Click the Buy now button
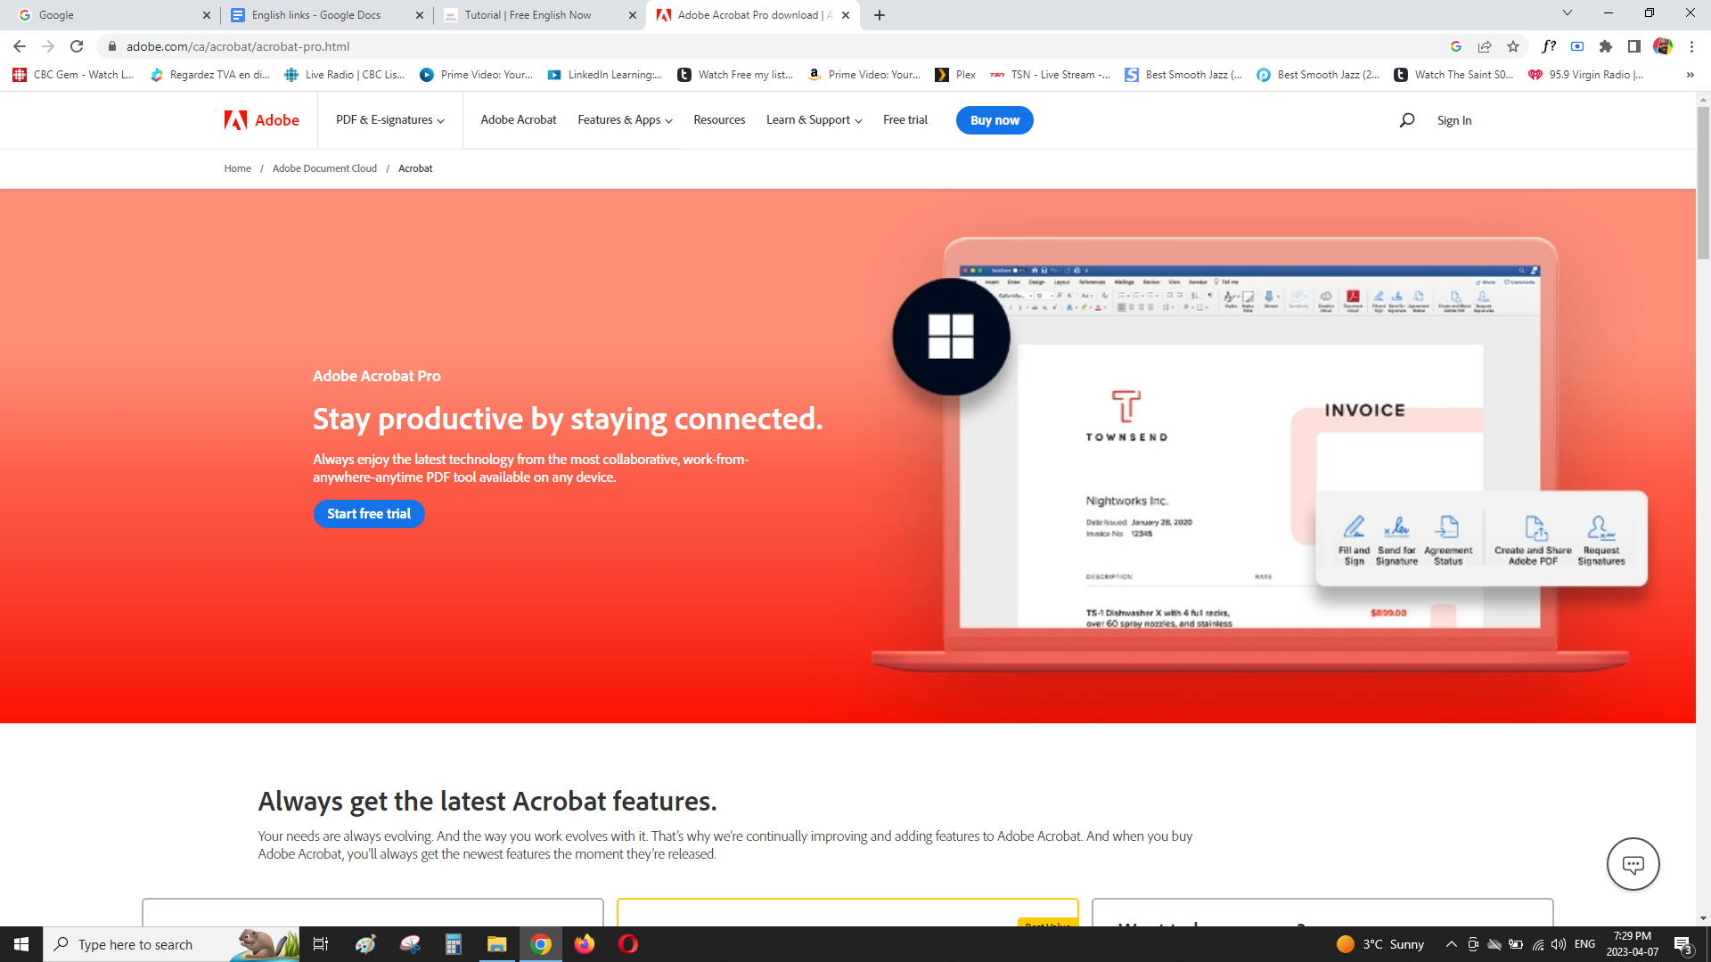This screenshot has height=962, width=1711. (x=995, y=120)
